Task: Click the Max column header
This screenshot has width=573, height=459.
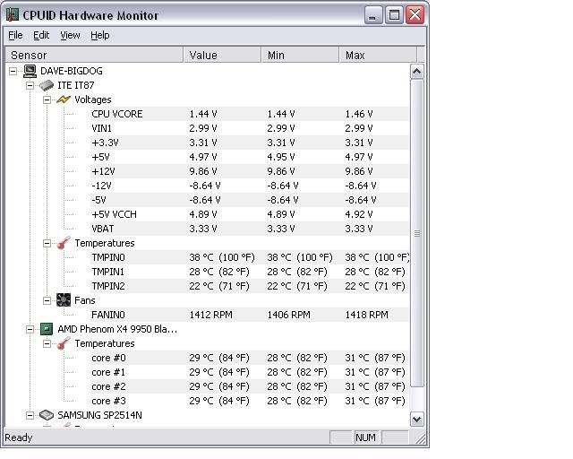Action: pyautogui.click(x=378, y=55)
